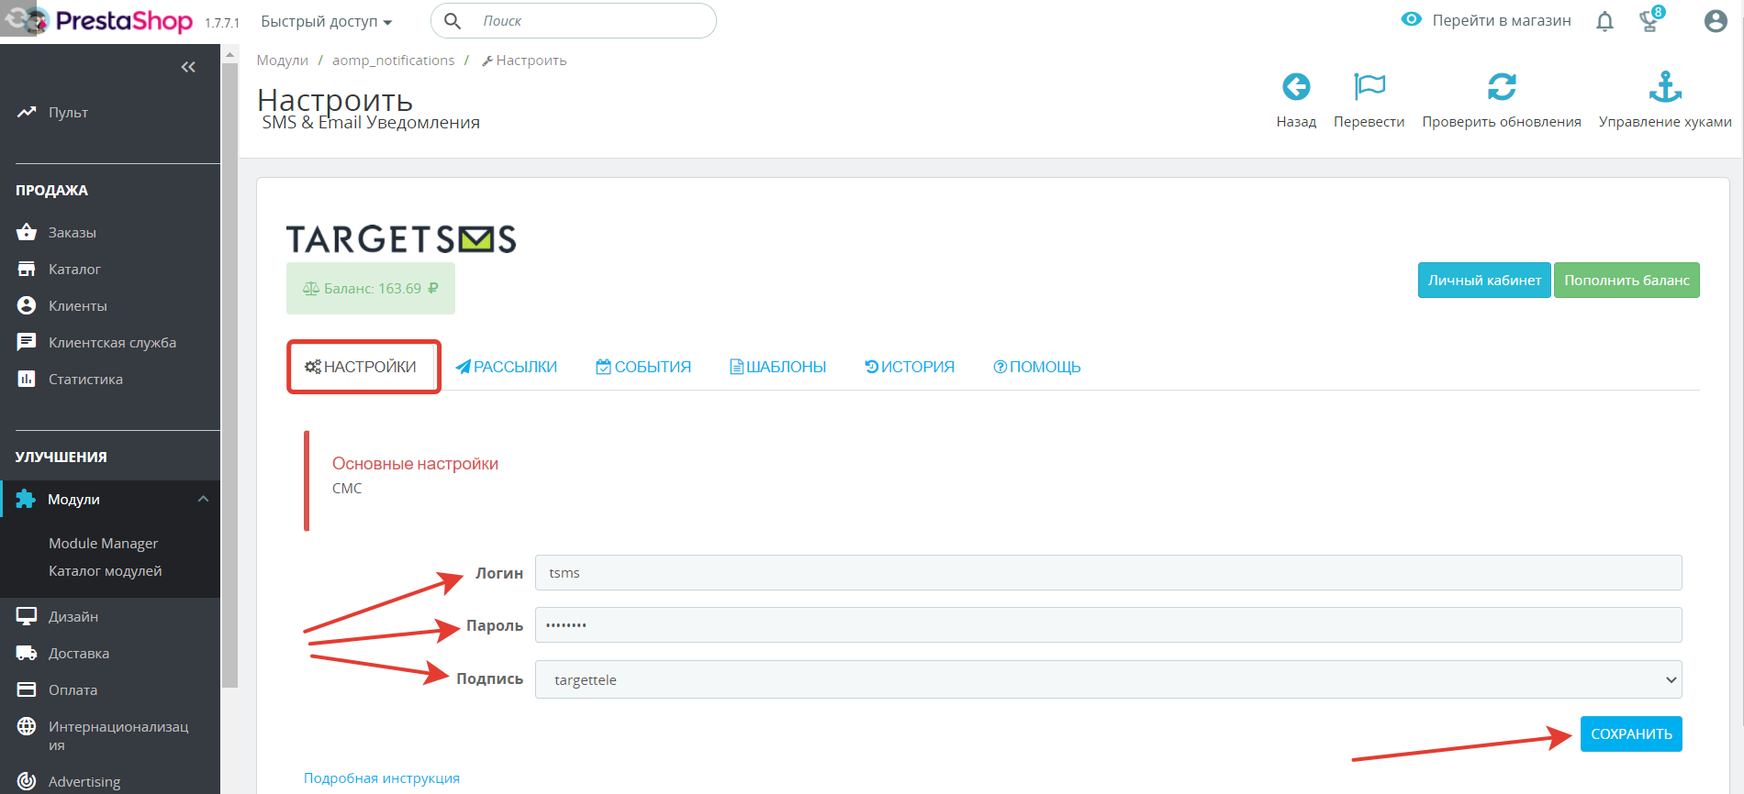The height and width of the screenshot is (794, 1744).
Task: Click the Управление хуками anchor icon
Action: coord(1665,87)
